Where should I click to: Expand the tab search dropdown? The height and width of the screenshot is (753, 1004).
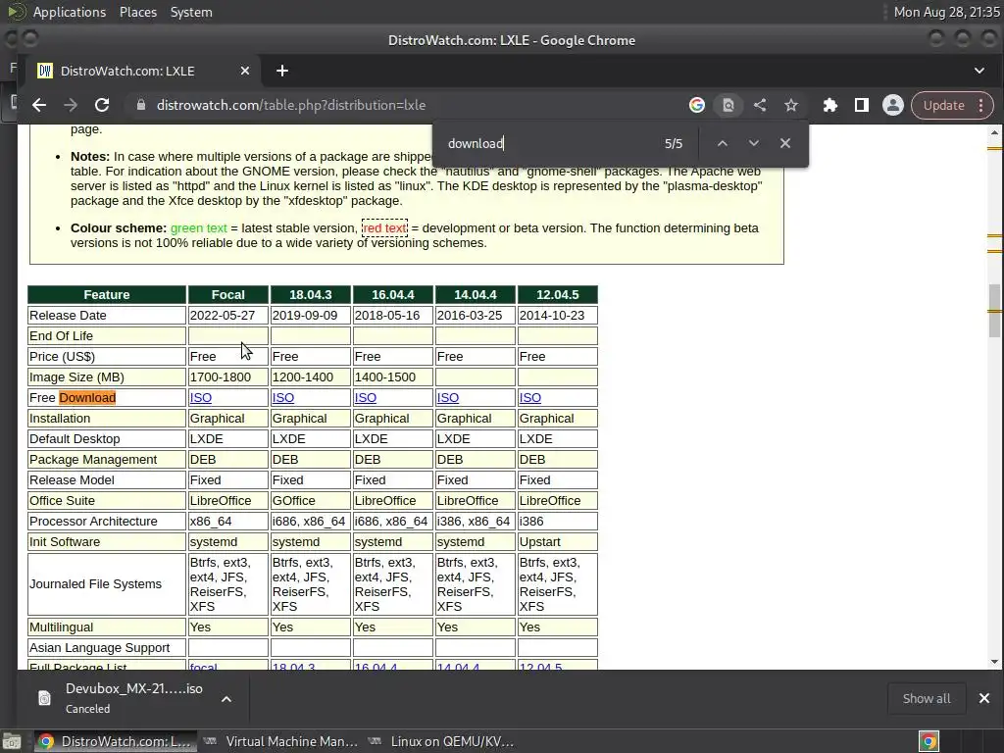[979, 71]
